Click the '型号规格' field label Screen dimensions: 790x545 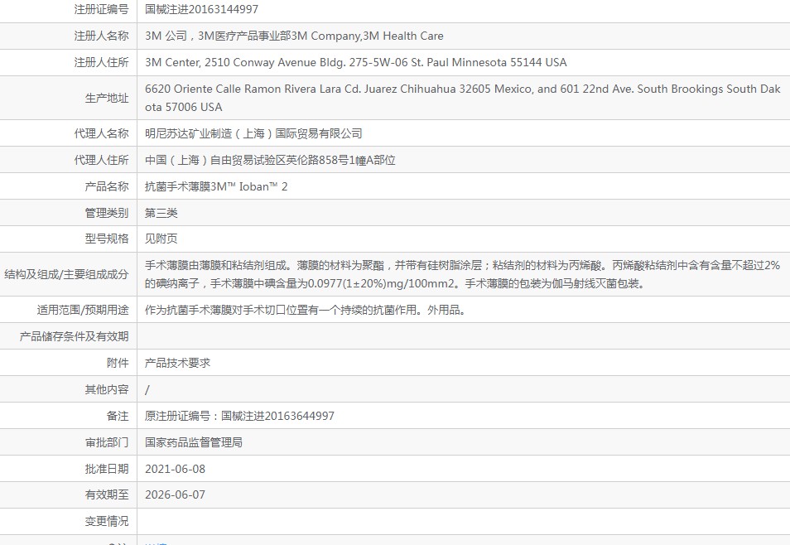point(107,239)
